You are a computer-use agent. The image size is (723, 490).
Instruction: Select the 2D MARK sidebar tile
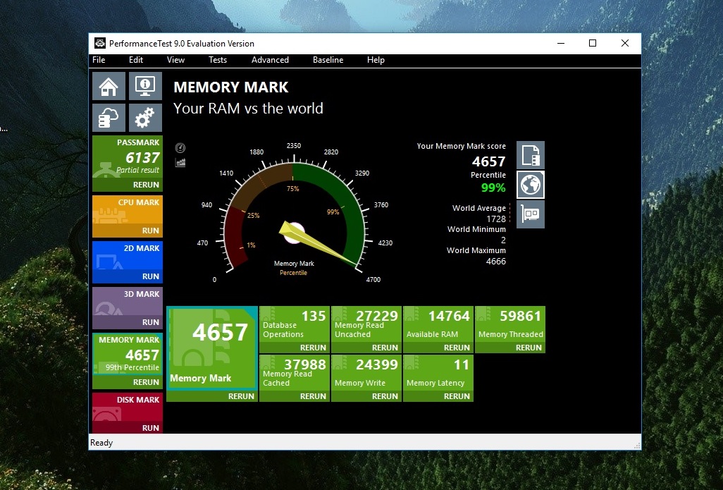pyautogui.click(x=128, y=256)
